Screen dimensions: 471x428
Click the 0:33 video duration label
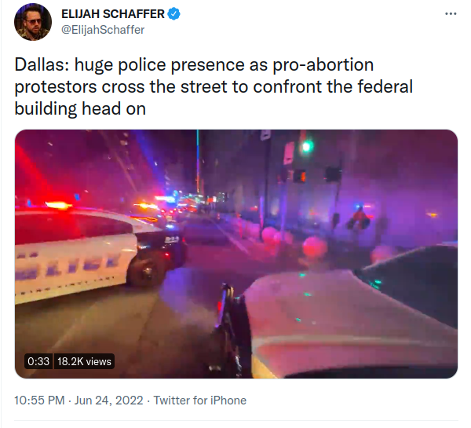tap(38, 361)
